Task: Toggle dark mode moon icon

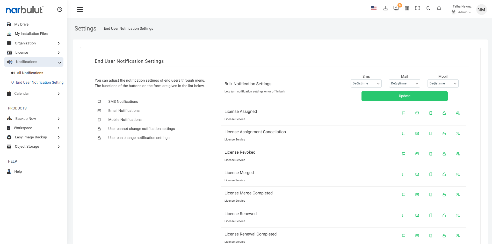Action: tap(428, 8)
